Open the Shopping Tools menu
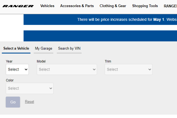This screenshot has height=118, width=177. click(145, 6)
